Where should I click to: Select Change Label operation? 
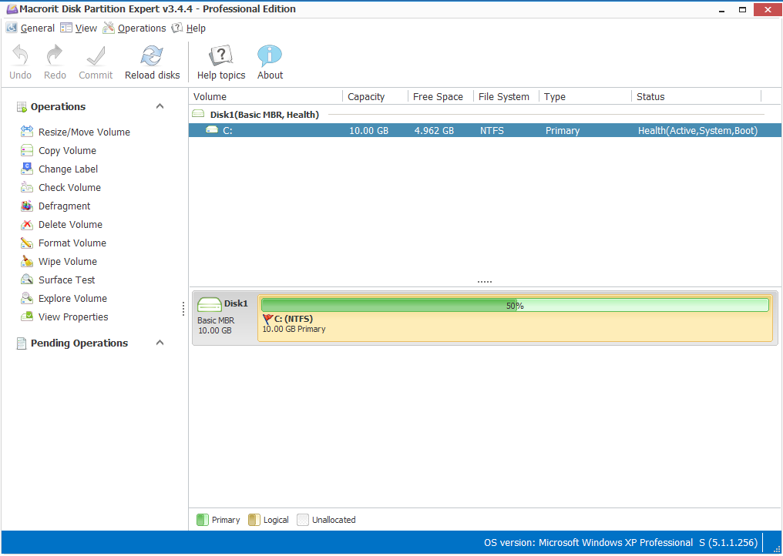[68, 169]
